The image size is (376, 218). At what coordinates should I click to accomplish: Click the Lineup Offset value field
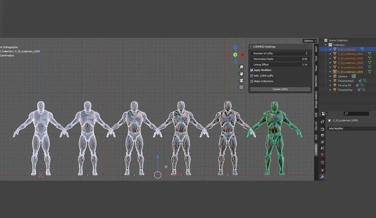tap(280, 64)
